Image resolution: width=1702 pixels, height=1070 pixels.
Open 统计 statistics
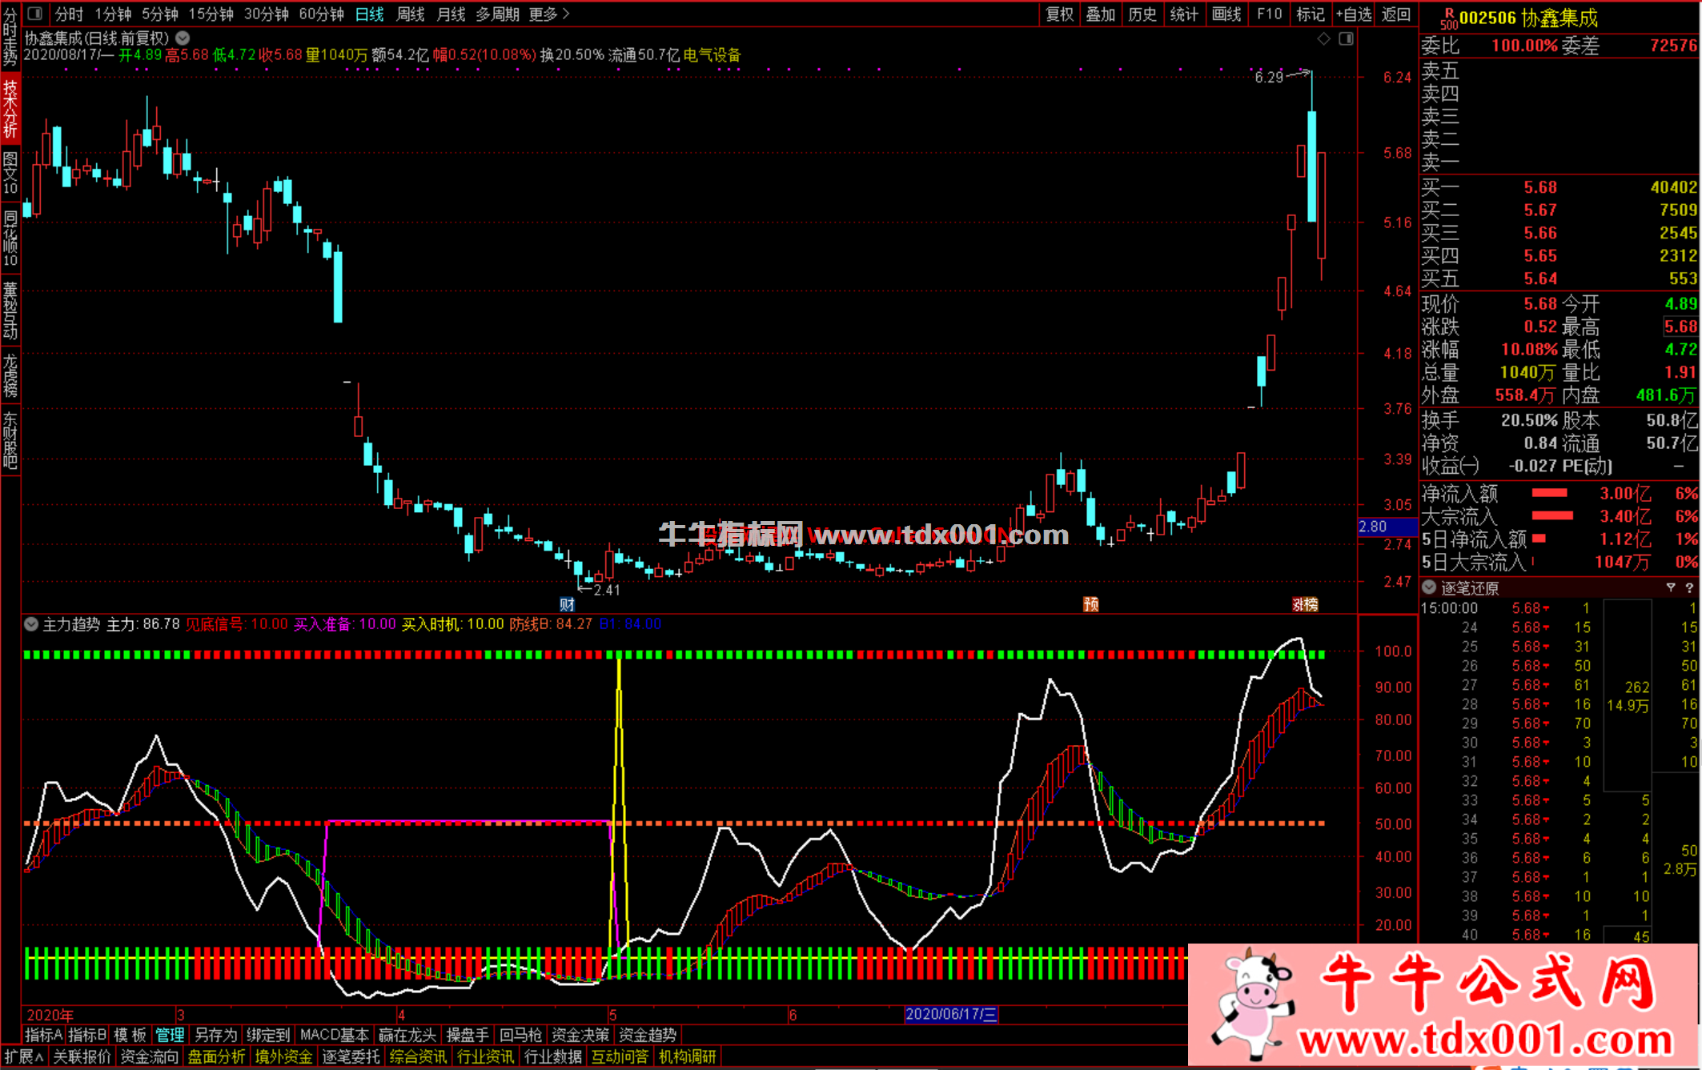pos(1184,14)
